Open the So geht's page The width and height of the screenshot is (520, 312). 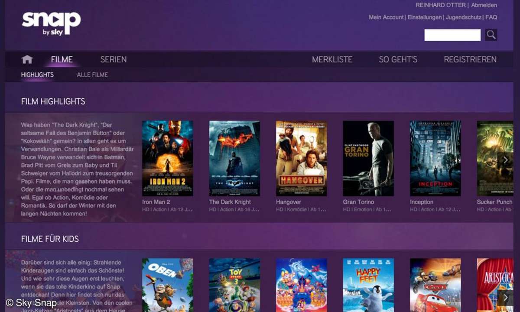398,59
